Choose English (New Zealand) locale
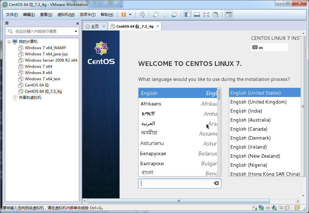This screenshot has height=213, width=309. click(265, 156)
